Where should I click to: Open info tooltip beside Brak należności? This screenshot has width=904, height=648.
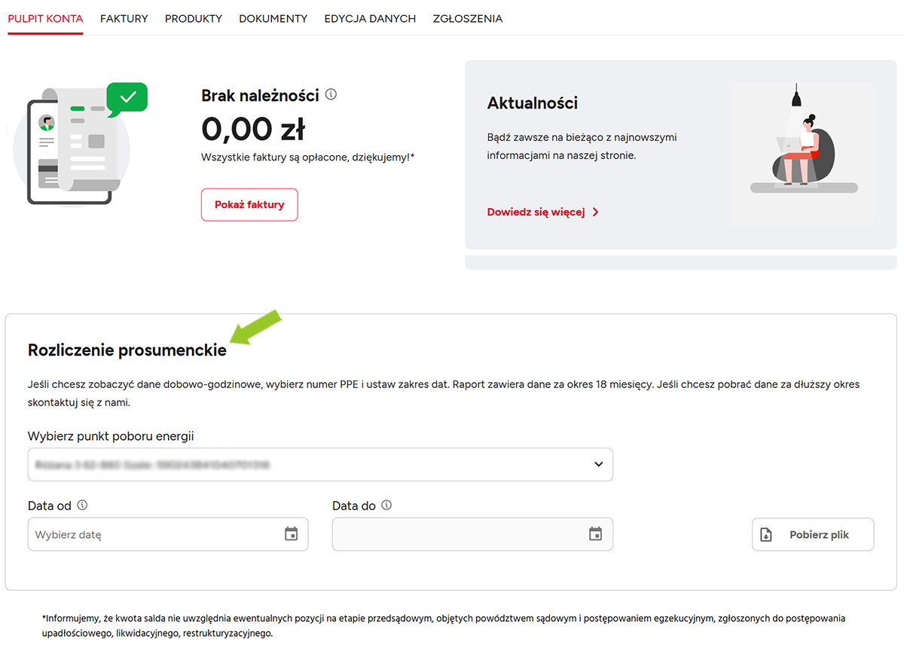(x=331, y=95)
